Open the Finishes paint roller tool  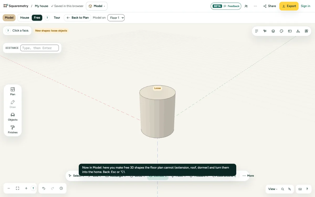pyautogui.click(x=13, y=129)
